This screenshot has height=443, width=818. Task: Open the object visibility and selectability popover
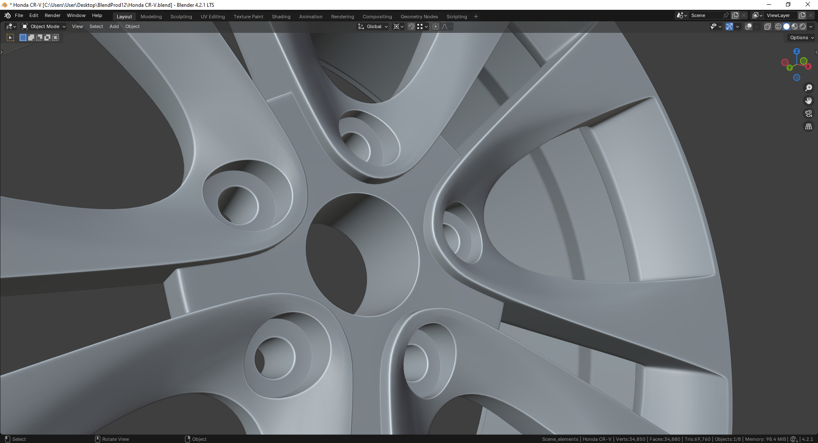716,26
